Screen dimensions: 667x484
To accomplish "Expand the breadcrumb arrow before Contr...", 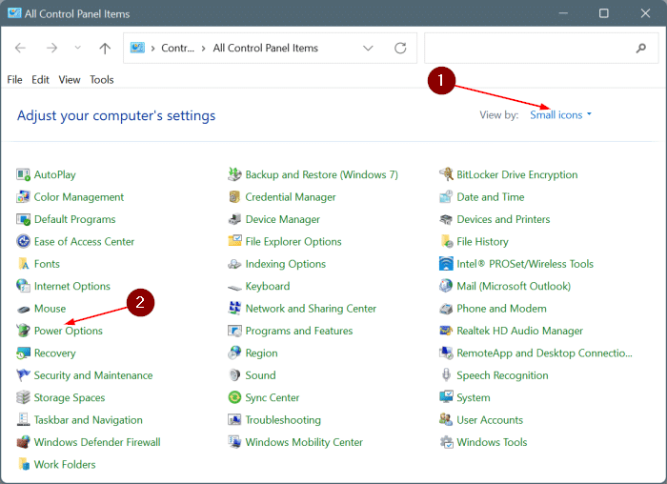I will point(152,48).
